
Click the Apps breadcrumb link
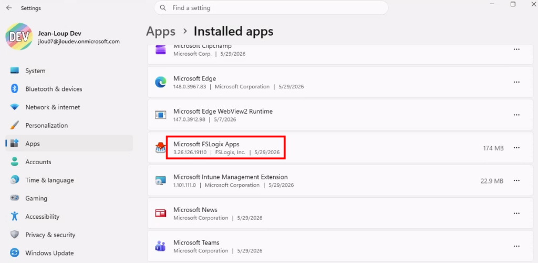161,31
